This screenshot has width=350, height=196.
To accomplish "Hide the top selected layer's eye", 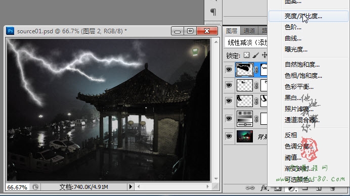I will click(x=229, y=70).
